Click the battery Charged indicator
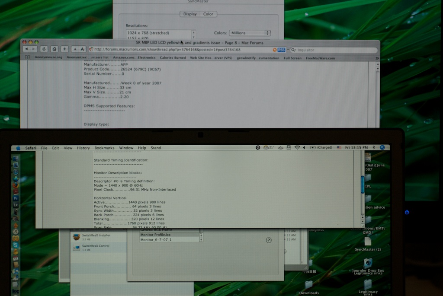 [x=321, y=147]
